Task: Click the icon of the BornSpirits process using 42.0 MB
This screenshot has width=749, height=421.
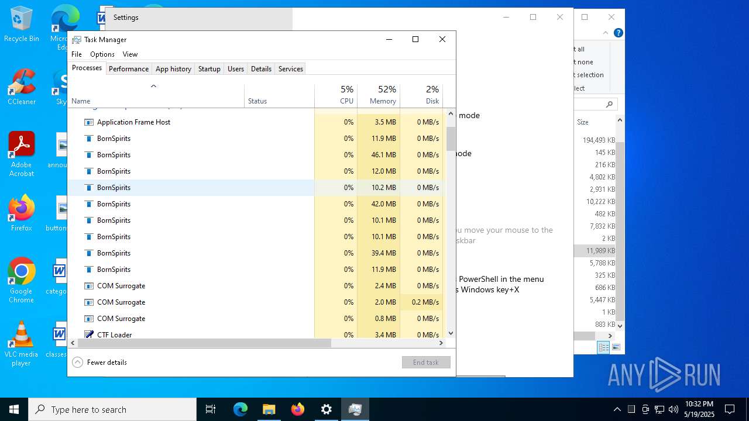Action: [x=89, y=204]
